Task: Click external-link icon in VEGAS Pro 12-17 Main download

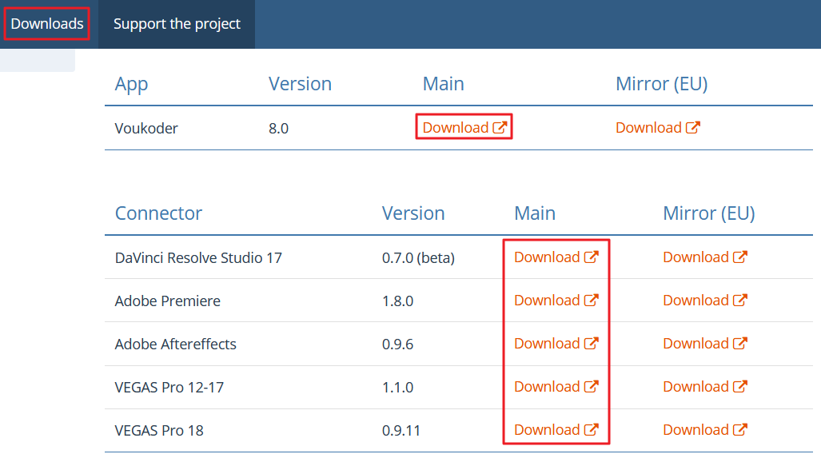Action: (591, 386)
